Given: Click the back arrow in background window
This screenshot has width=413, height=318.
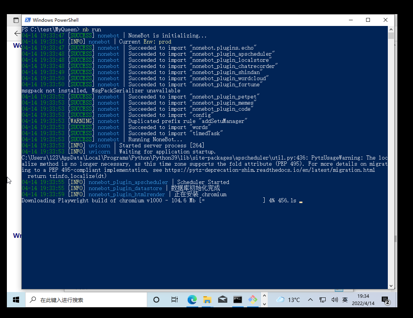Looking at the screenshot, I should tap(17, 34).
